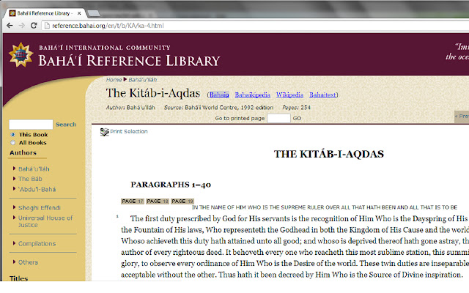Click the sidebar search text field
This screenshot has height=293, width=469.
point(31,125)
